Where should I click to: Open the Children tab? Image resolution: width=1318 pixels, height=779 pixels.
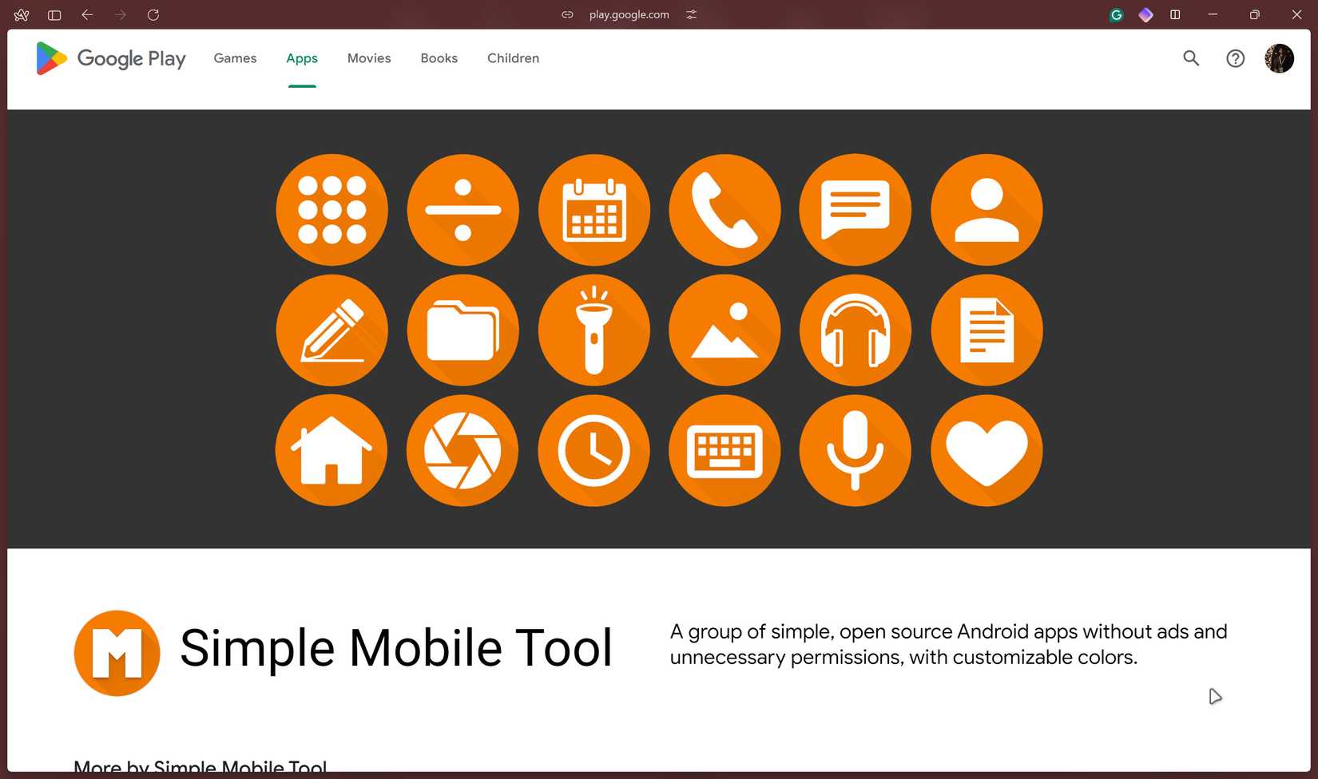click(x=513, y=58)
